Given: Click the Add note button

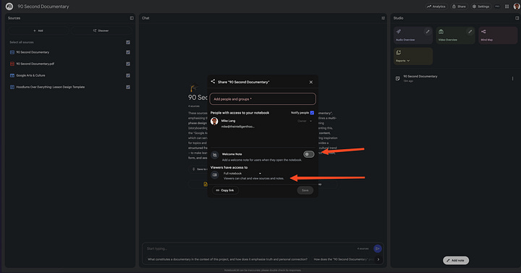Looking at the screenshot, I should coord(456,261).
